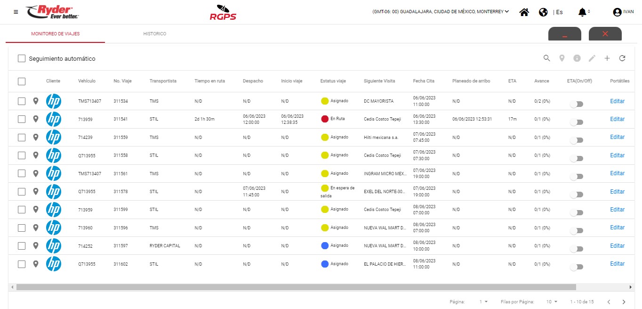
Task: Expand the Filas por Página dropdown
Action: pos(551,301)
